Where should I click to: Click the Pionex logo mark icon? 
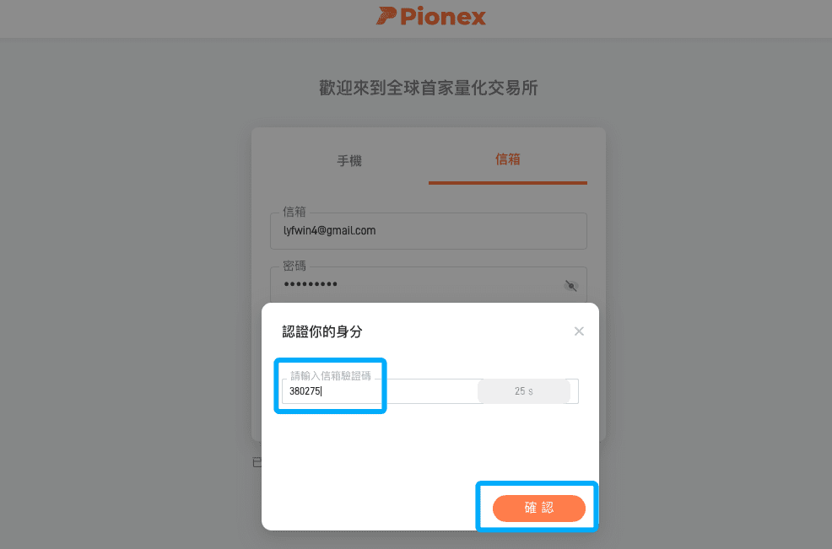point(386,16)
